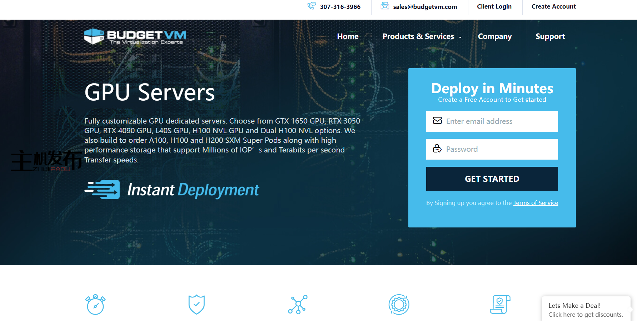637x321 pixels.
Task: Click the envelope icon beside sales email
Action: pos(385,6)
